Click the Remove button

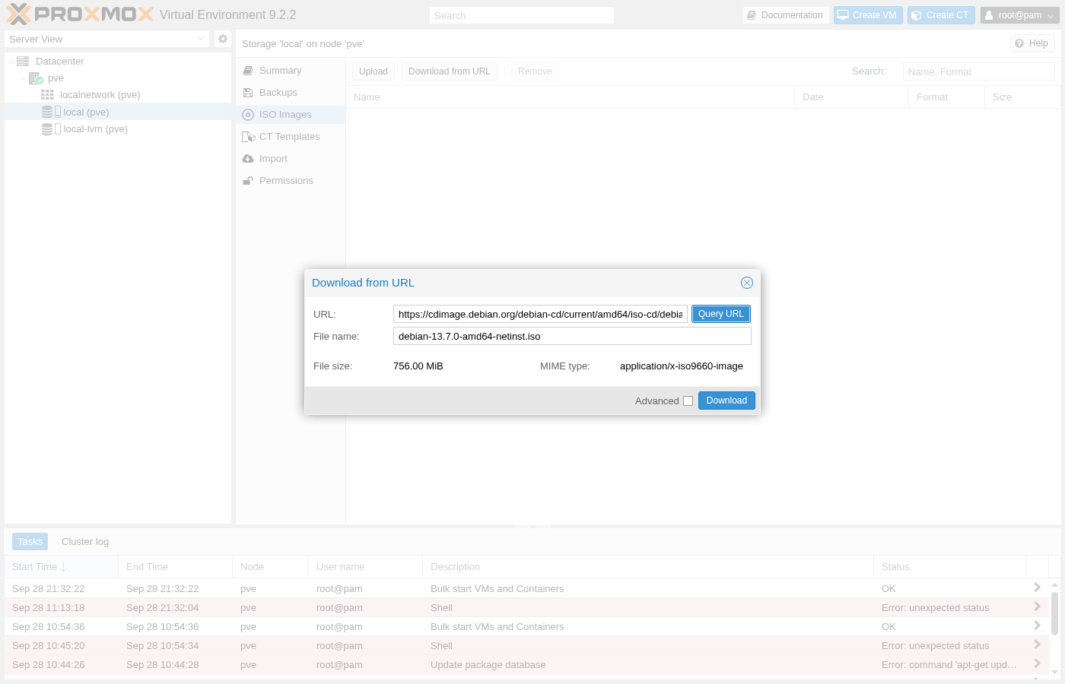535,71
